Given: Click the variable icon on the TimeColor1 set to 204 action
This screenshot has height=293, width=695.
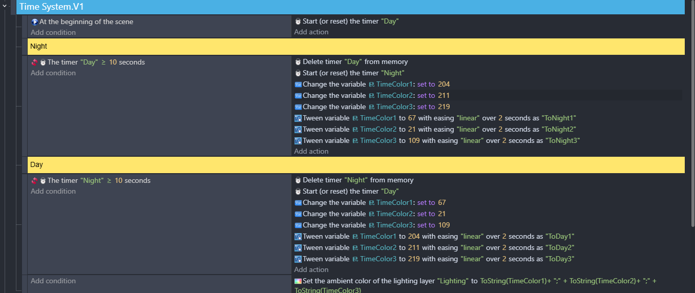Looking at the screenshot, I should (298, 85).
